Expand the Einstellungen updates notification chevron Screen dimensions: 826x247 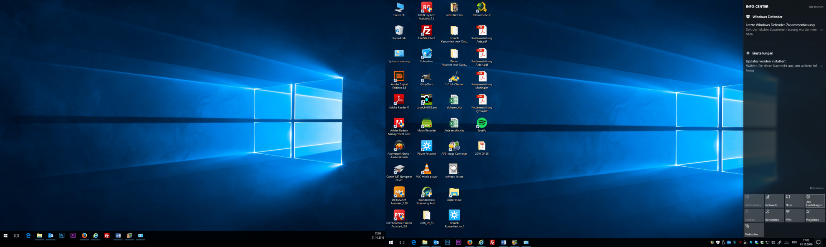(x=821, y=66)
